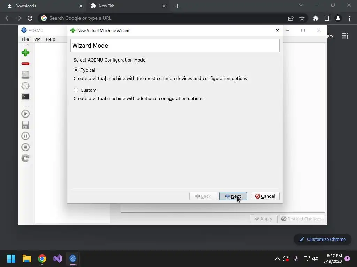
Task: Click the sync update tray icon
Action: (286, 259)
